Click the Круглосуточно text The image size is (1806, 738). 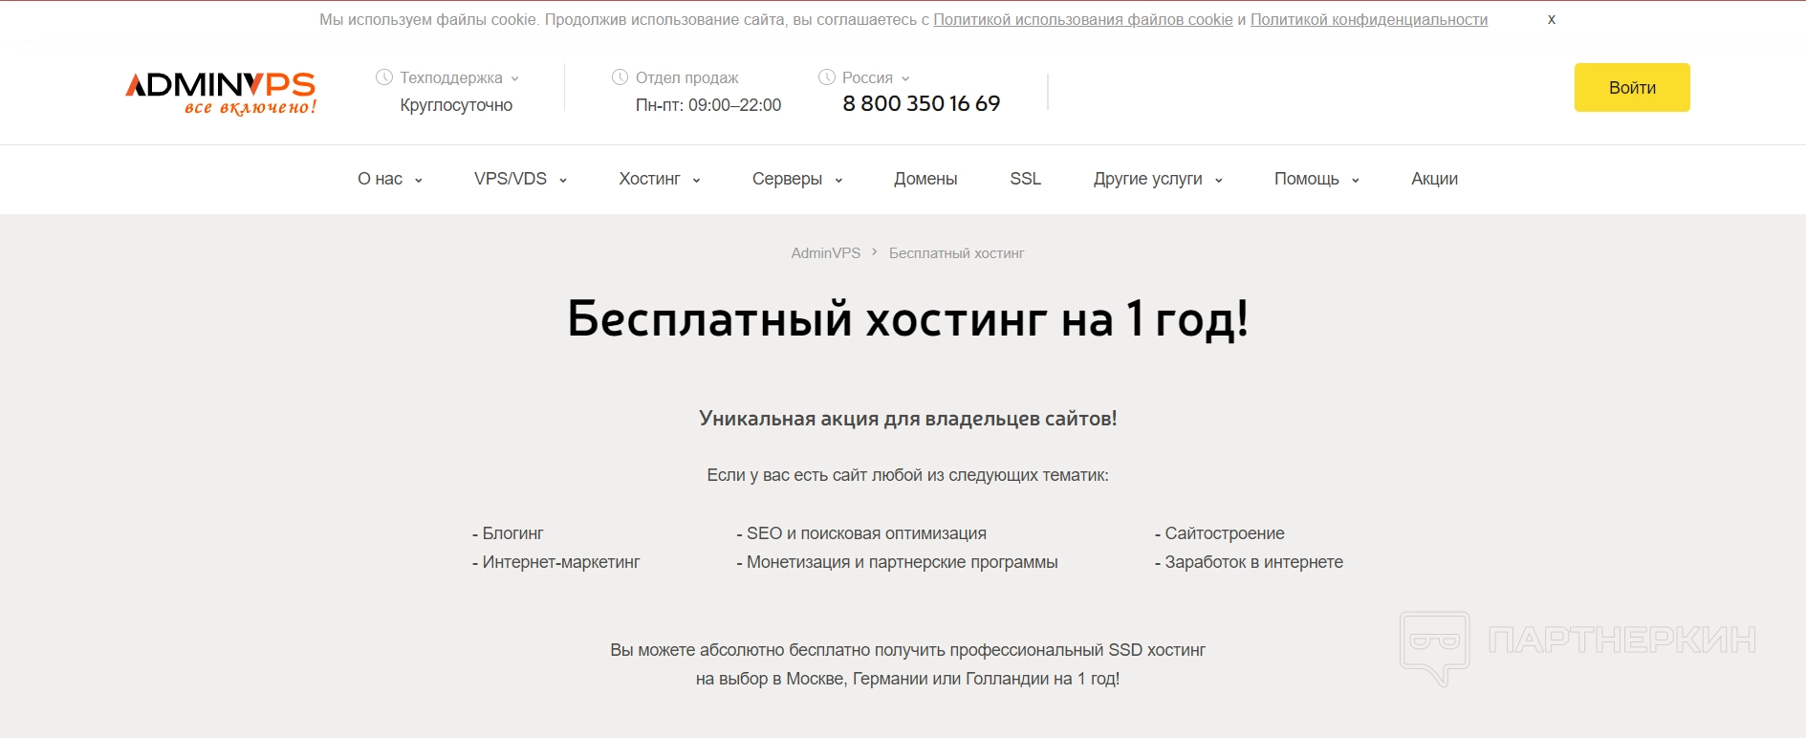point(456,105)
